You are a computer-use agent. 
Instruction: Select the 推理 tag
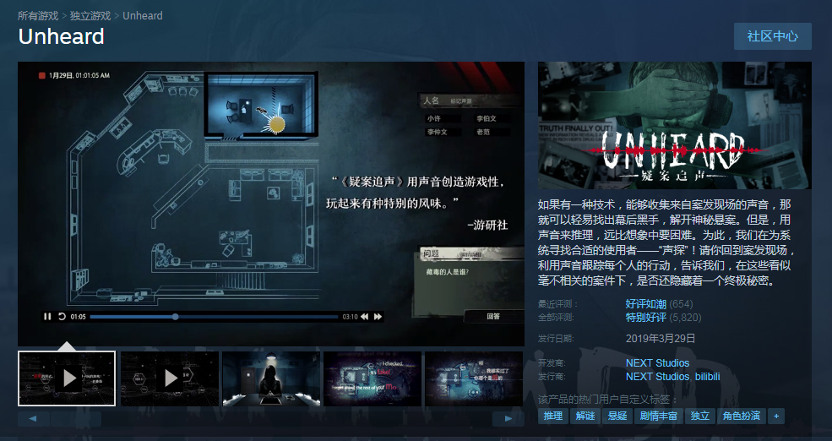pos(553,416)
